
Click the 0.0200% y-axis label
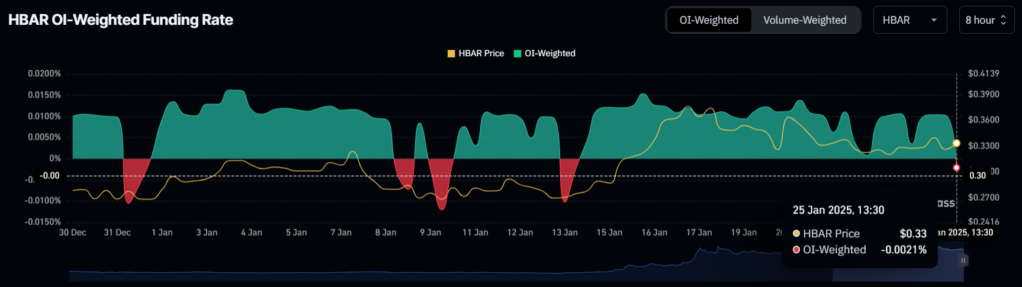(44, 73)
